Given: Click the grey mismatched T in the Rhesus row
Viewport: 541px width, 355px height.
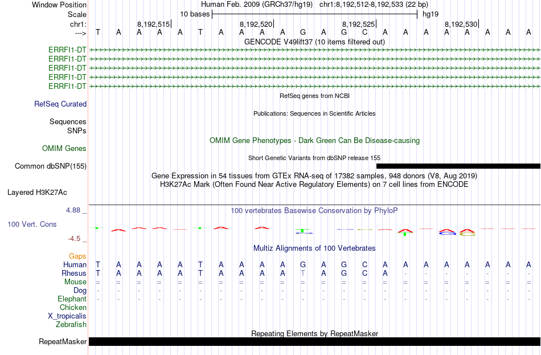Looking at the screenshot, I should [x=303, y=273].
